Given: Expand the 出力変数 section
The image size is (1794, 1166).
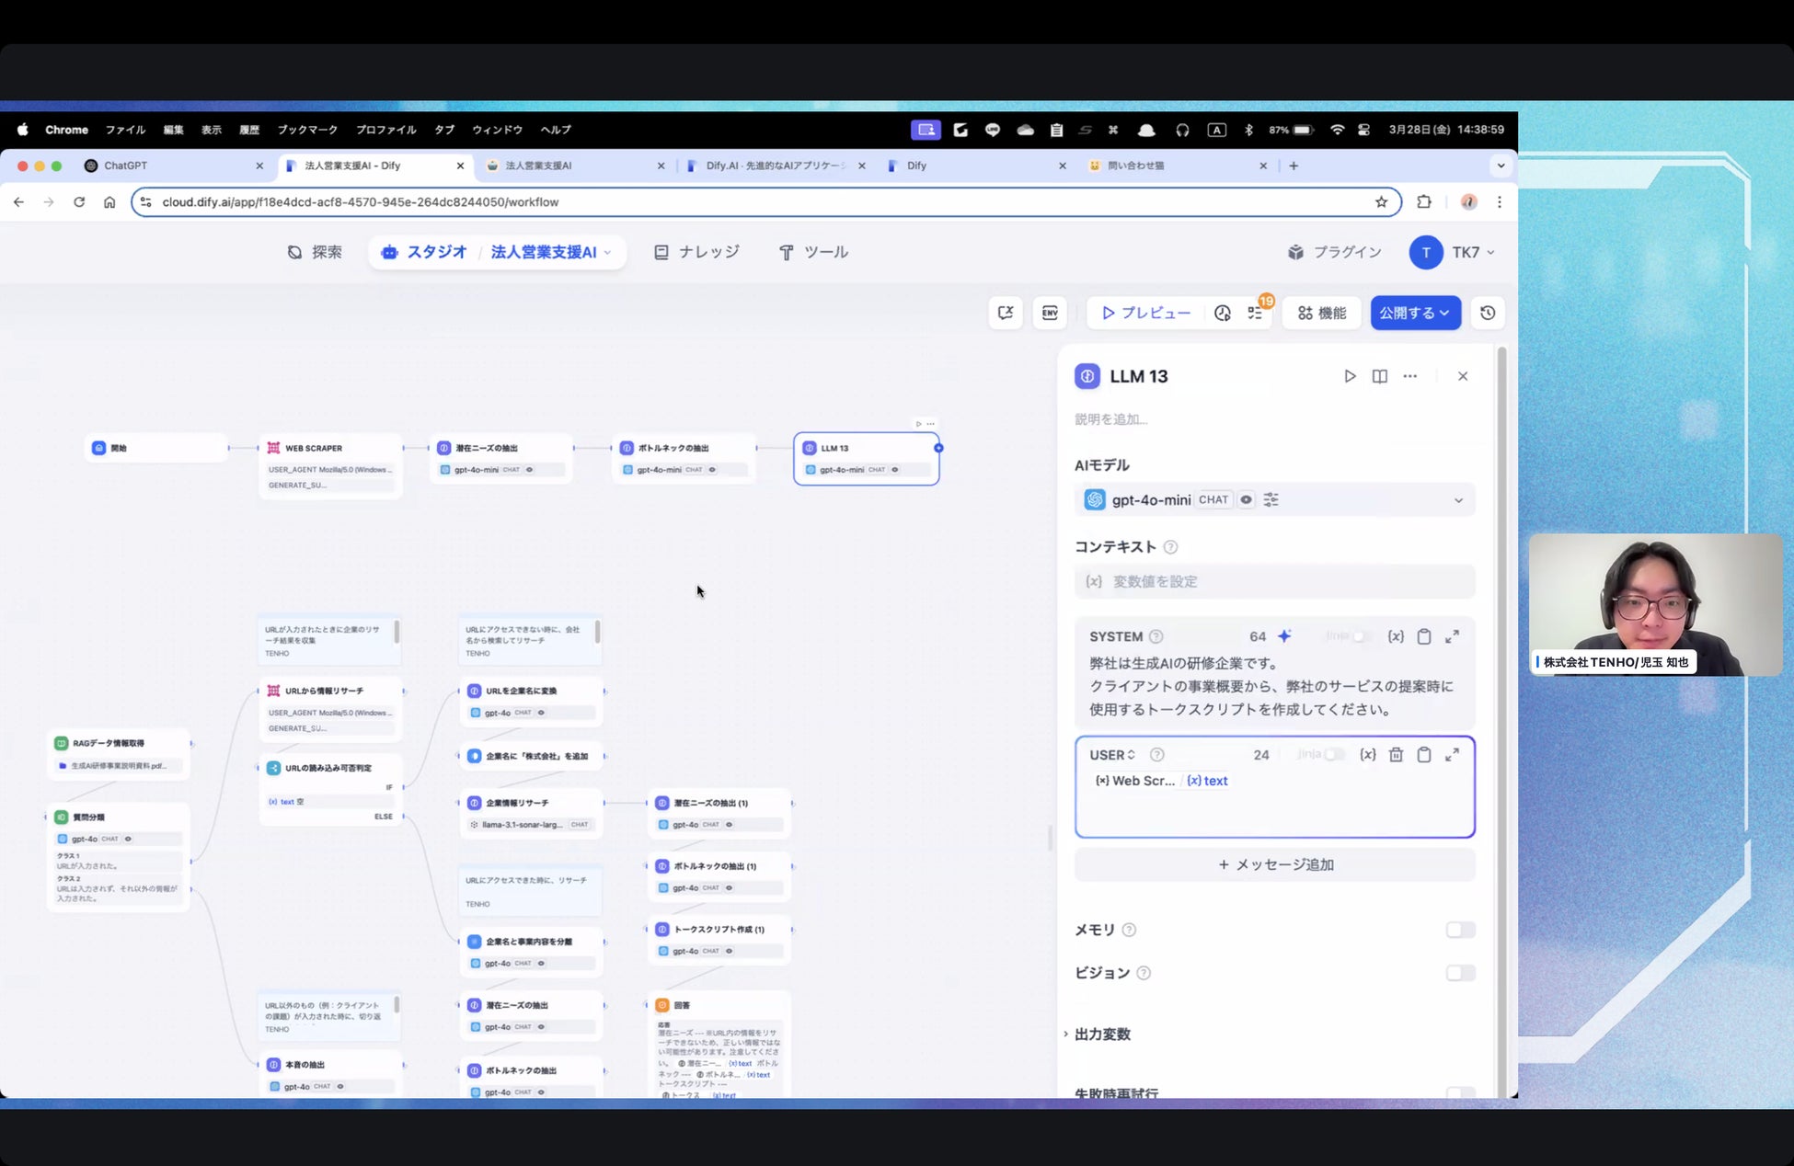Looking at the screenshot, I should coord(1102,1034).
